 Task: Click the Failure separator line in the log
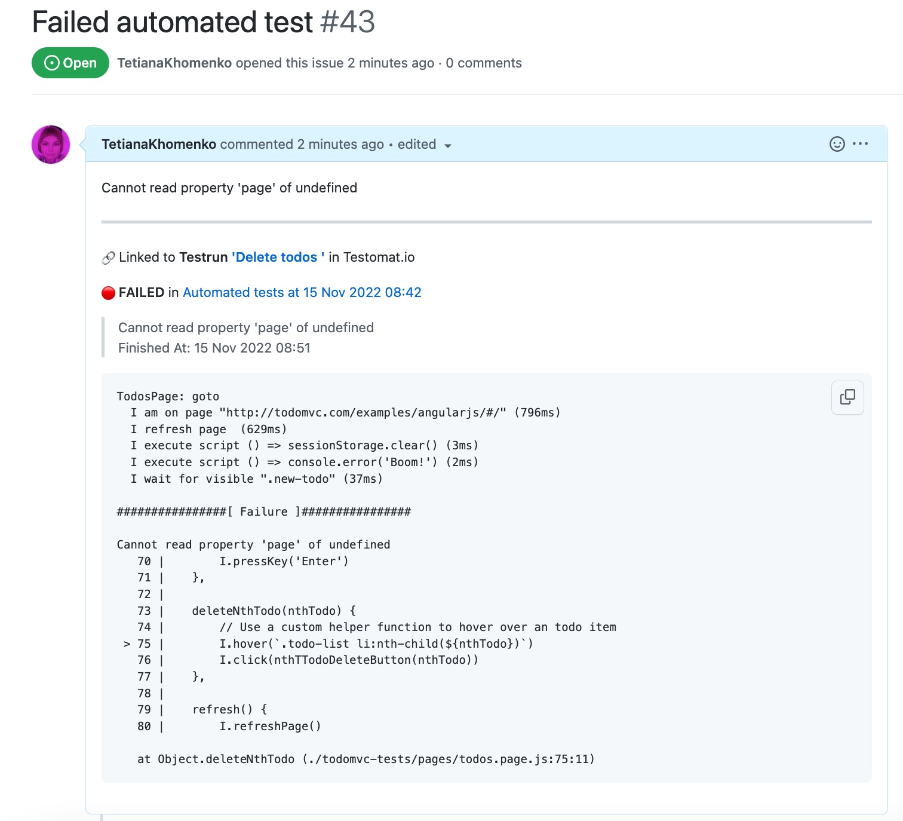(x=263, y=511)
